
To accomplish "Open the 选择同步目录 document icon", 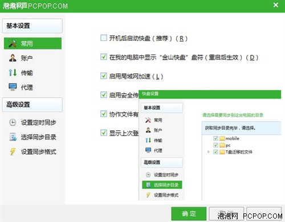I will point(13,137).
